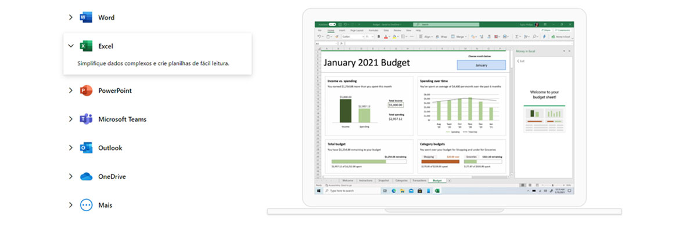Click the new sheet plus button
The width and height of the screenshot is (697, 232).
point(449,180)
